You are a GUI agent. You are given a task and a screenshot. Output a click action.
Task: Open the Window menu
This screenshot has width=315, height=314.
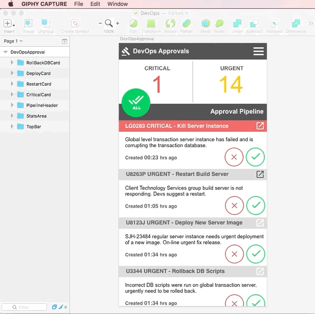tap(118, 4)
